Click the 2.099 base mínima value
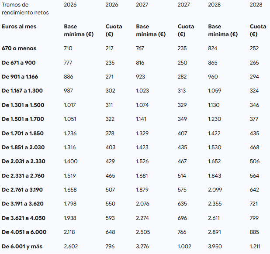 point(216,190)
